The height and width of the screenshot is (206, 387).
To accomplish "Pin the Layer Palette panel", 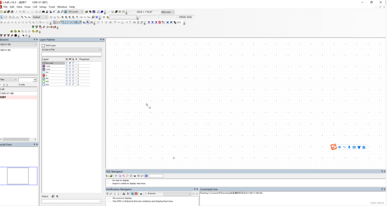I will (101, 40).
